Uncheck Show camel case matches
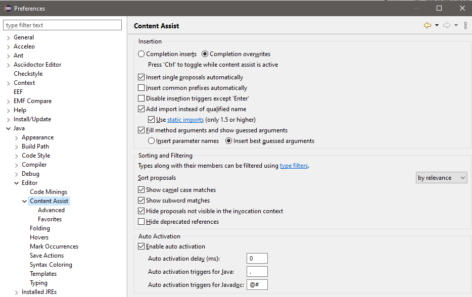Image resolution: width=472 pixels, height=297 pixels. [141, 190]
